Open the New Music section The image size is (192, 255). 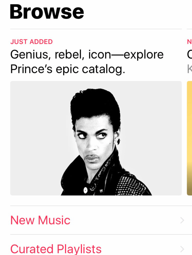pyautogui.click(x=40, y=220)
